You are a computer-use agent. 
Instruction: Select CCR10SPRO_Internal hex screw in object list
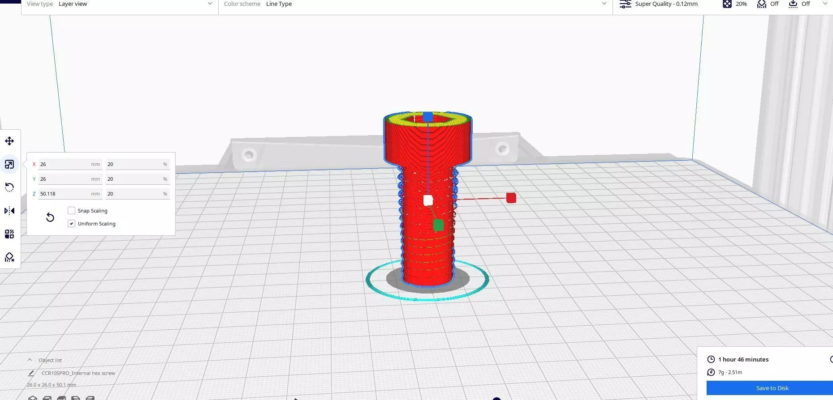click(78, 373)
